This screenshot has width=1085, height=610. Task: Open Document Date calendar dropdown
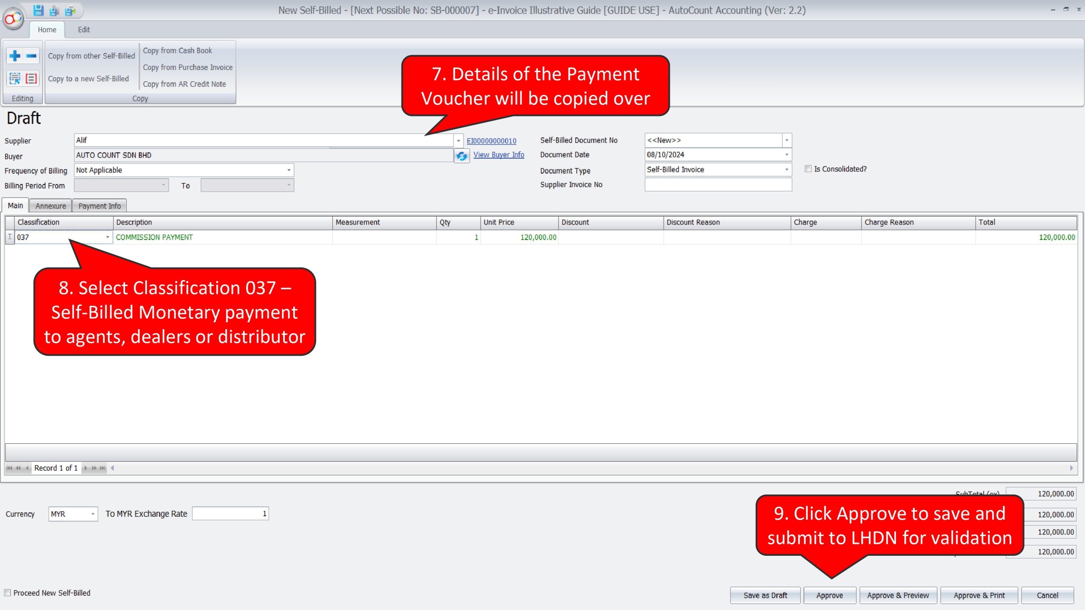coord(787,154)
